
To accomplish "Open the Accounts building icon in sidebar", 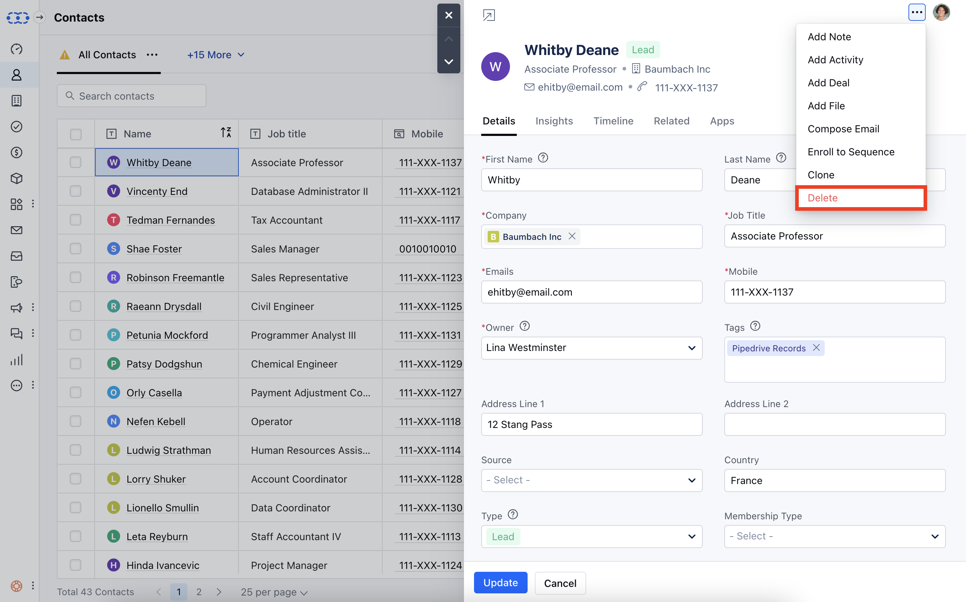I will pyautogui.click(x=16, y=101).
